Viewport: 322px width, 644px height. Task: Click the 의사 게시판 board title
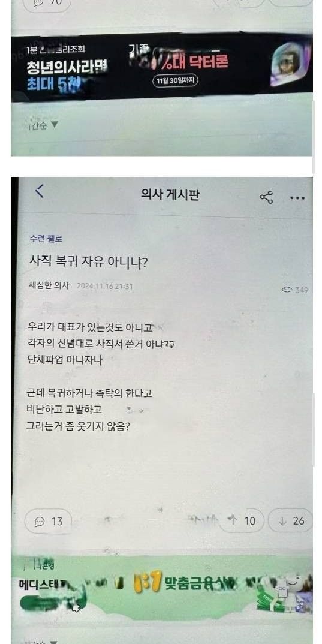click(x=170, y=195)
